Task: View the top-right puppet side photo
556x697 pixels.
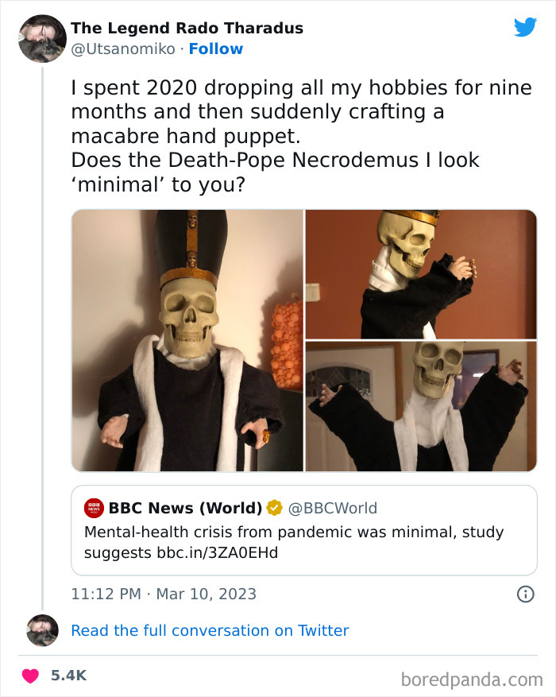Action: pos(421,274)
